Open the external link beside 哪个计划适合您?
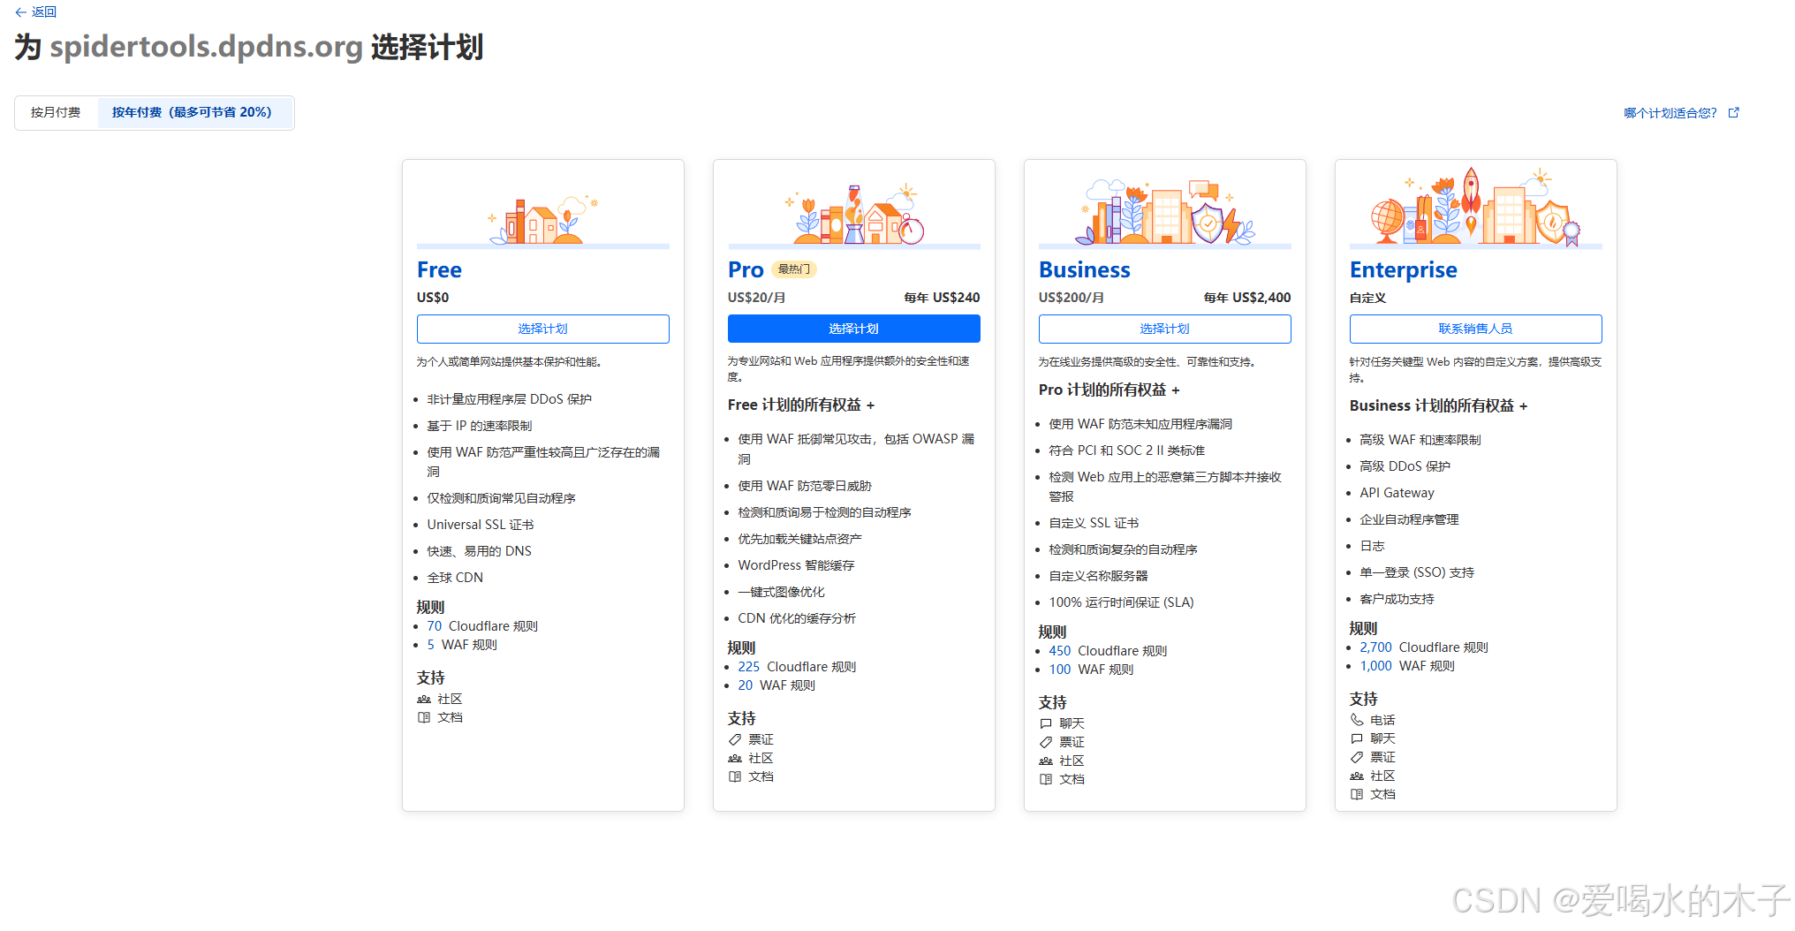The height and width of the screenshot is (931, 1795). point(1734,112)
